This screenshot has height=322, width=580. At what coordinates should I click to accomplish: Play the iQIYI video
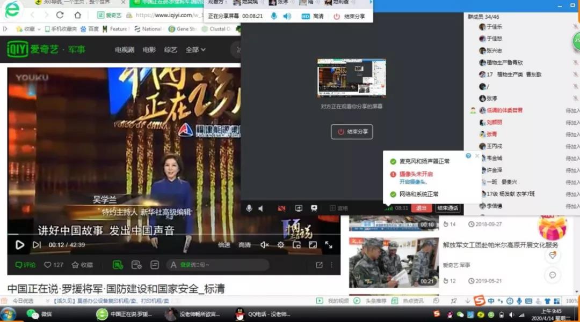[x=20, y=245]
